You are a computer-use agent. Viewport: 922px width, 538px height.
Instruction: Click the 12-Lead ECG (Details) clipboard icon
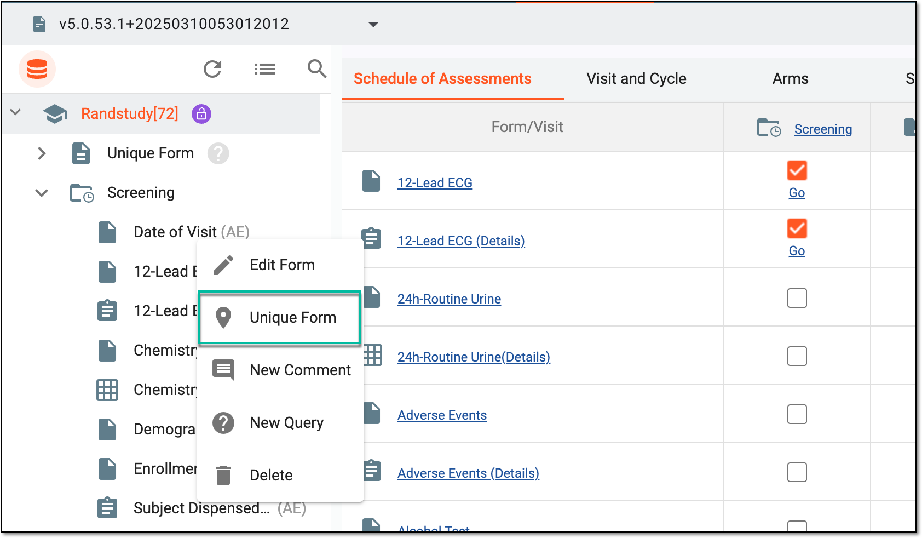click(371, 238)
